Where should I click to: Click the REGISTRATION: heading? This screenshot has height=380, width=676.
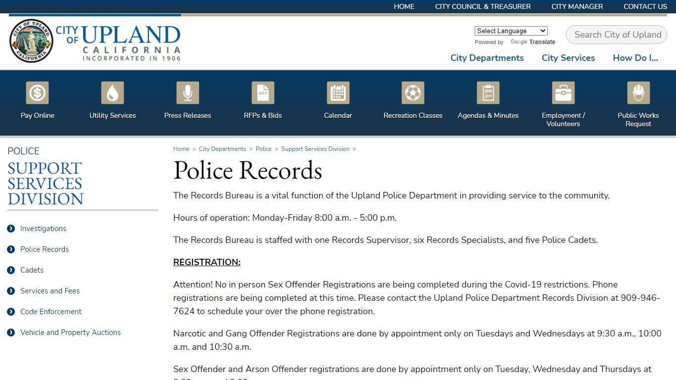coord(207,262)
